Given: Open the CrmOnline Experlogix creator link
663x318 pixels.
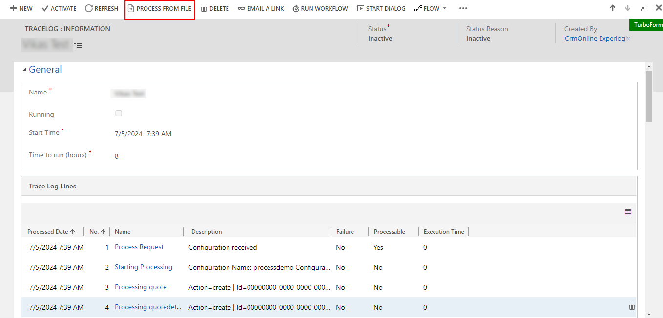Looking at the screenshot, I should click(595, 38).
